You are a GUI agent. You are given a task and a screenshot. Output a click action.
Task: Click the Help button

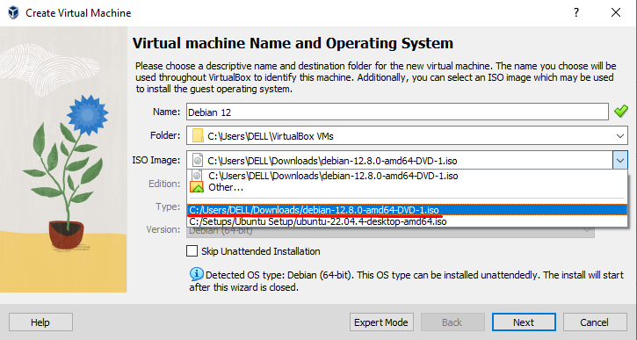pyautogui.click(x=40, y=322)
